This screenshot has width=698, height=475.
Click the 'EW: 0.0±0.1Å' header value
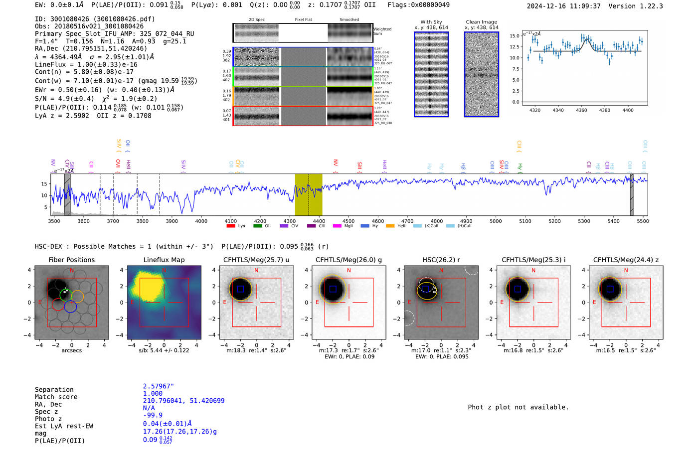pyautogui.click(x=59, y=5)
